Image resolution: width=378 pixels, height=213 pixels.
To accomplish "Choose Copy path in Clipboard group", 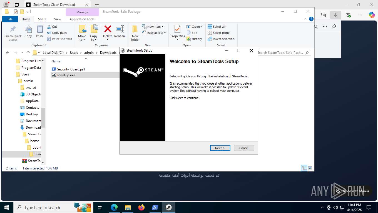I will (57, 33).
